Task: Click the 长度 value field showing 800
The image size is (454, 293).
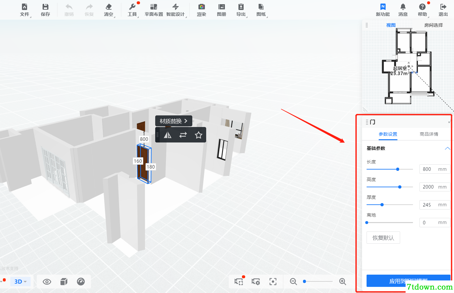Action: (x=435, y=169)
